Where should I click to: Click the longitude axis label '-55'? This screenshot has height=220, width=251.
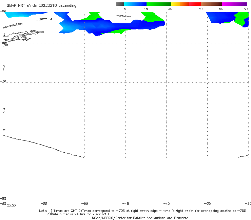pyautogui.click(x=44, y=203)
